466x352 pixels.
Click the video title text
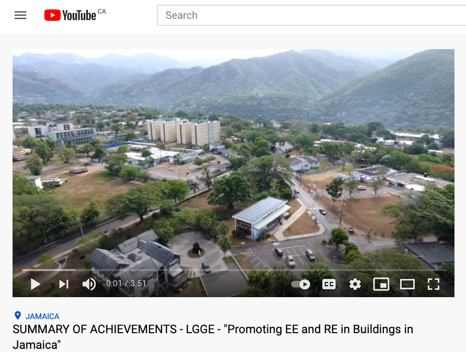pos(213,337)
